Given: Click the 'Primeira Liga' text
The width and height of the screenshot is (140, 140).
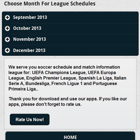Looking at the screenshot, I should (x=23, y=89).
